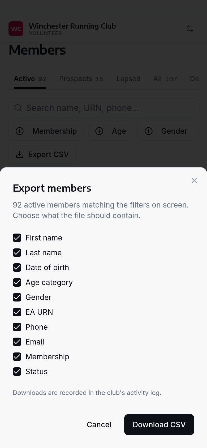207x448 pixels.
Task: Click the WC club logo
Action: point(16,29)
